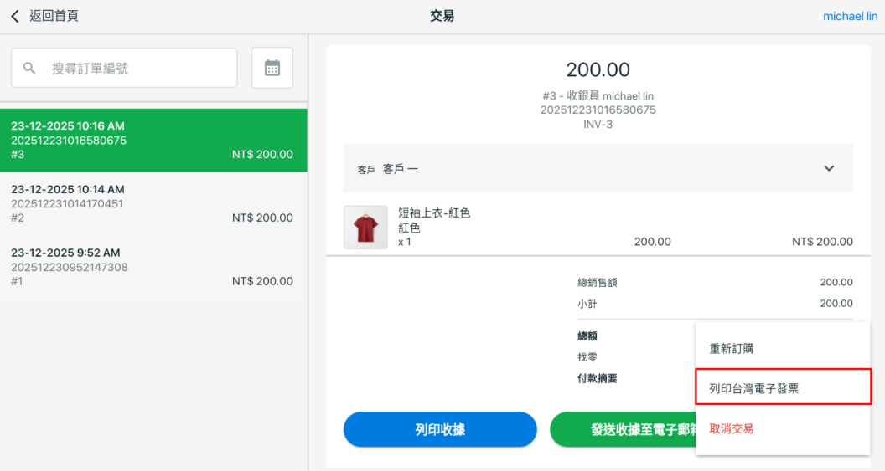Open order #1 from 9:52 AM
This screenshot has width=885, height=471.
153,267
